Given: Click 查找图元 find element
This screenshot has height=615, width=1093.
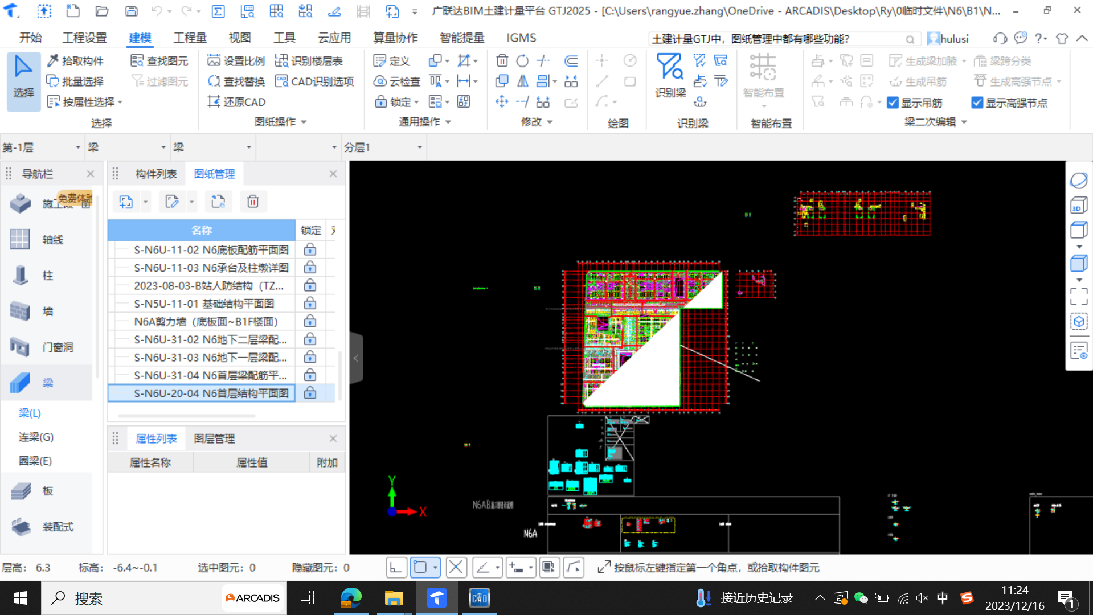Looking at the screenshot, I should pyautogui.click(x=159, y=61).
